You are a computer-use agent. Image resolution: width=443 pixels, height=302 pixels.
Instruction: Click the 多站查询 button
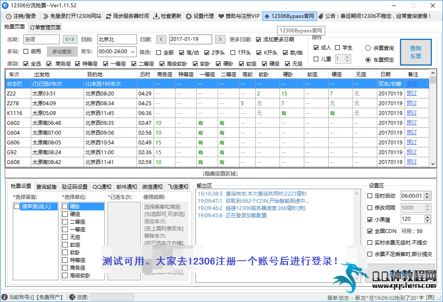click(x=62, y=52)
